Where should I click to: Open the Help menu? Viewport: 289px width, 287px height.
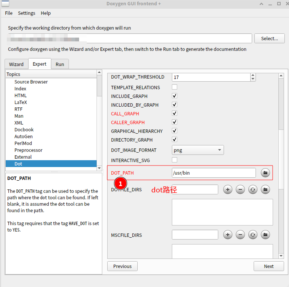(46, 13)
